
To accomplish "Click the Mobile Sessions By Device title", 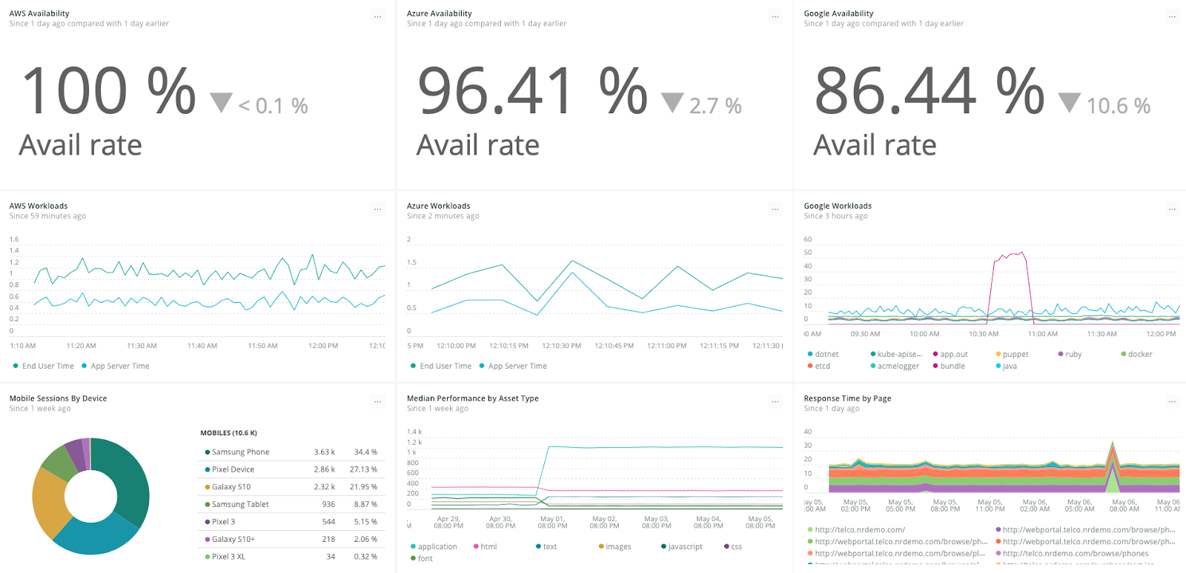I will click(58, 398).
